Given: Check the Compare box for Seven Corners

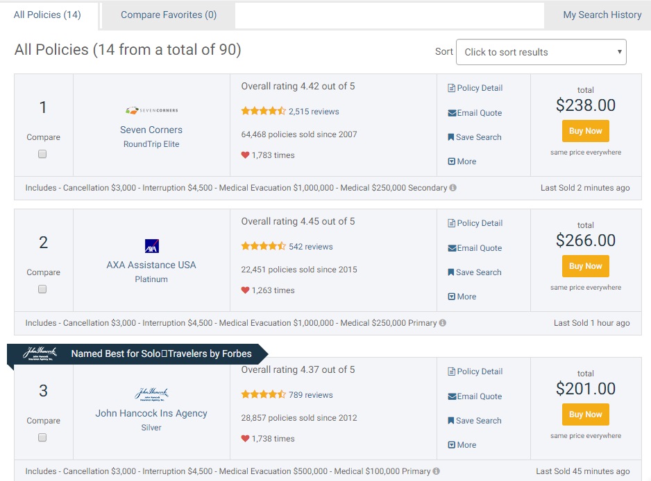Looking at the screenshot, I should click(42, 154).
